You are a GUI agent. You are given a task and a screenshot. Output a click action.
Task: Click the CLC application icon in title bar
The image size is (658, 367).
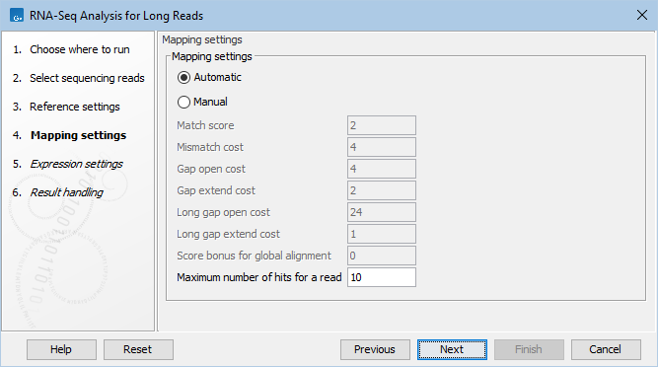17,16
